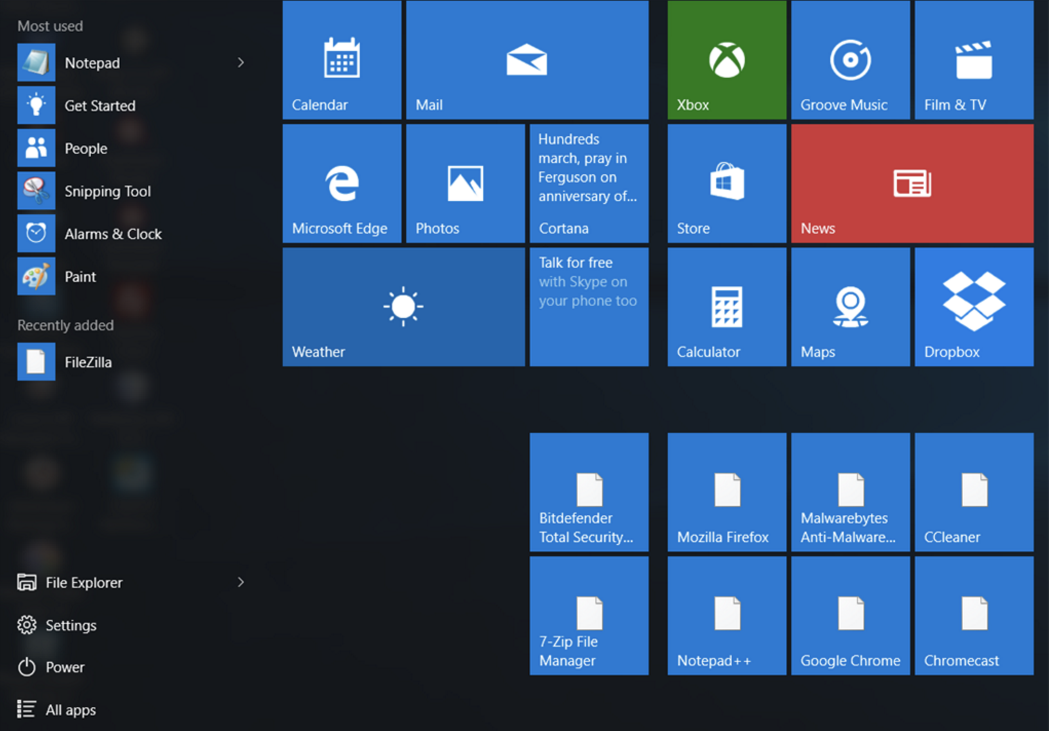This screenshot has width=1049, height=731.
Task: Launch the Xbox app tile
Action: tap(726, 60)
